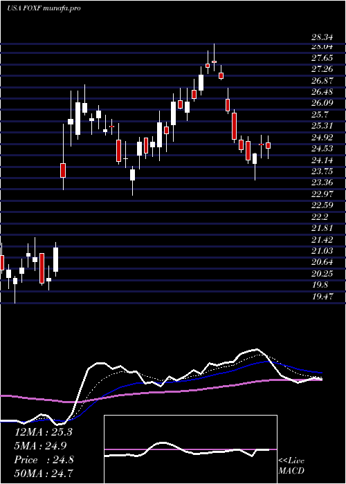Click the 26.87 price axis label

pyautogui.click(x=322, y=81)
